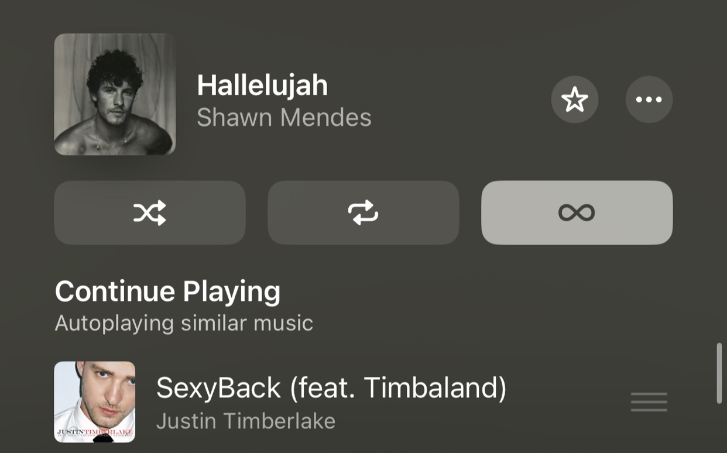Click the ellipsis icon next to star
The height and width of the screenshot is (453, 727).
[649, 99]
